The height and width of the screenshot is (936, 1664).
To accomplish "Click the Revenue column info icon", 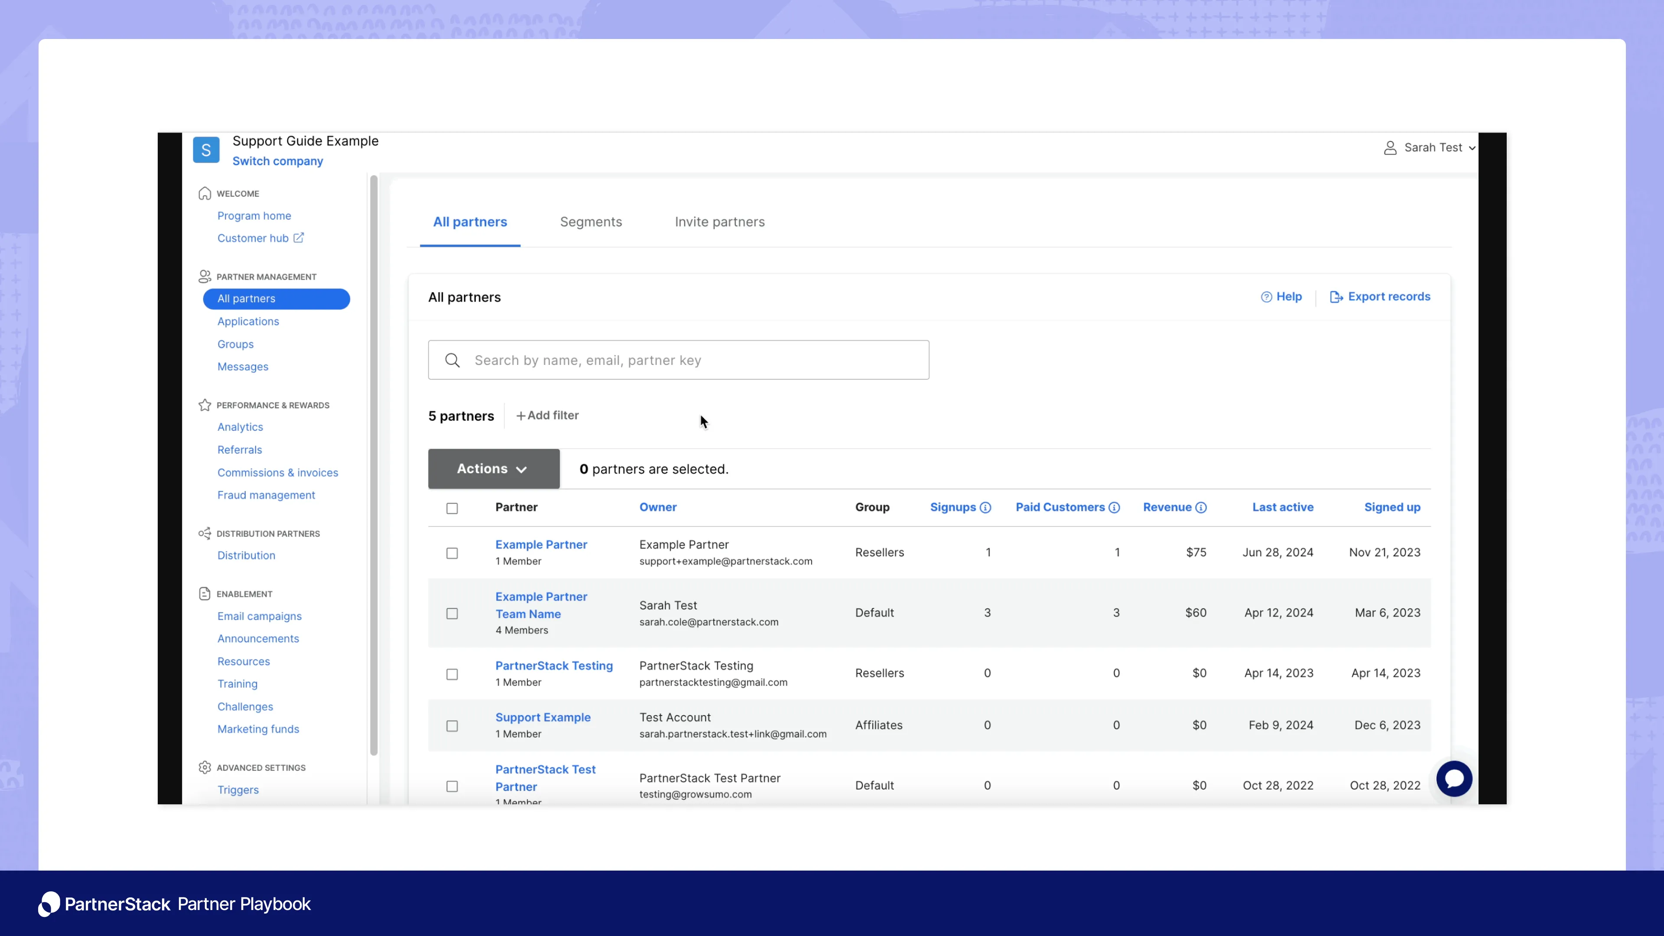I will coord(1201,508).
